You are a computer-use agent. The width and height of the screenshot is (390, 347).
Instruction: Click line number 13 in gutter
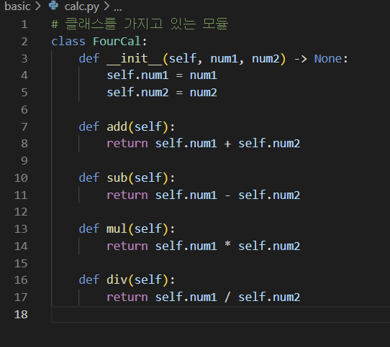21,229
